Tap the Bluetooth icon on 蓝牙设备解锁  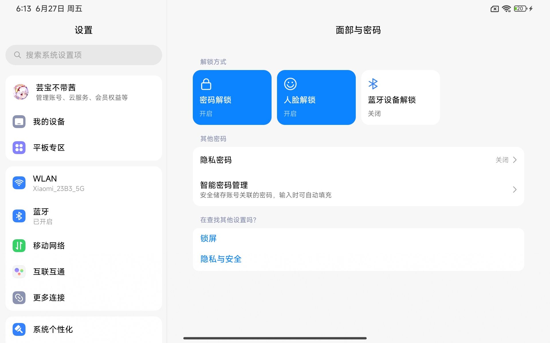[373, 84]
